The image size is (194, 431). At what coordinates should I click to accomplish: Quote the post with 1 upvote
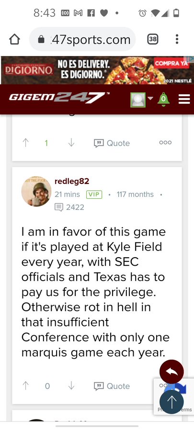tap(112, 143)
